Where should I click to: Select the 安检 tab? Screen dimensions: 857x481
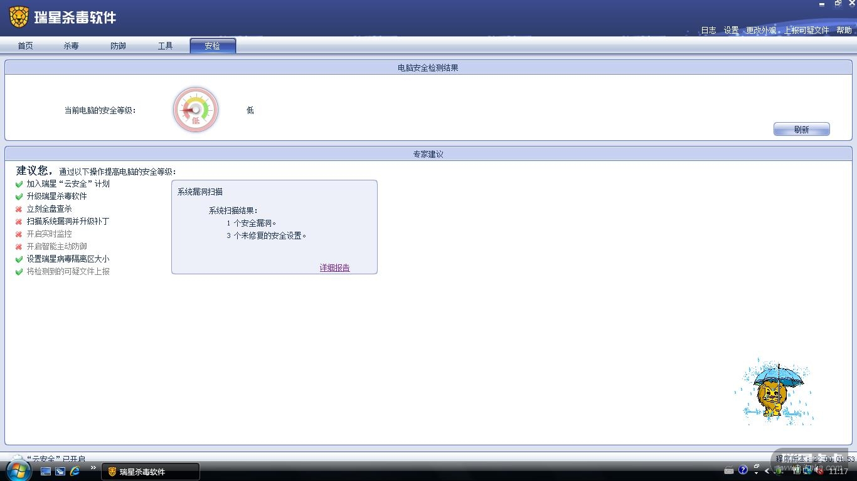click(213, 46)
